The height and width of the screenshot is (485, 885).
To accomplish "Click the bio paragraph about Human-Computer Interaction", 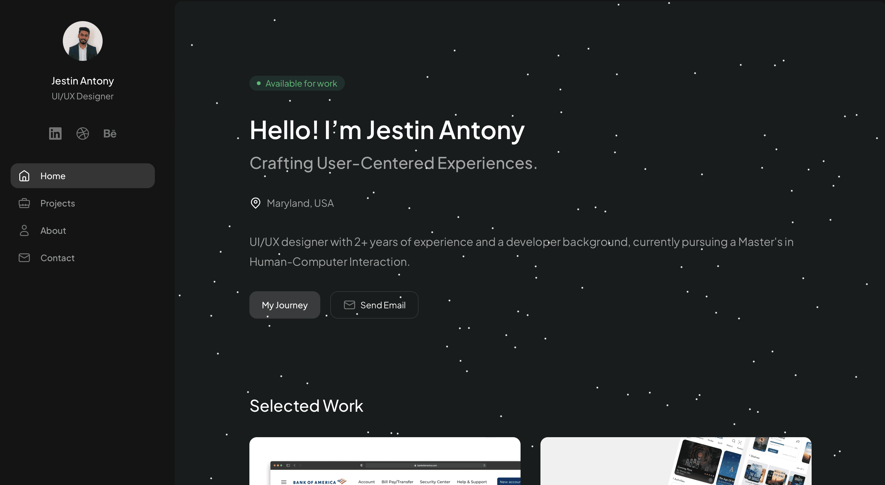I will pyautogui.click(x=521, y=252).
